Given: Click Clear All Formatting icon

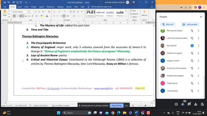Looking at the screenshot, I should (49, 12).
